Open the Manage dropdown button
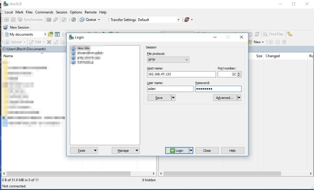 click(x=125, y=151)
